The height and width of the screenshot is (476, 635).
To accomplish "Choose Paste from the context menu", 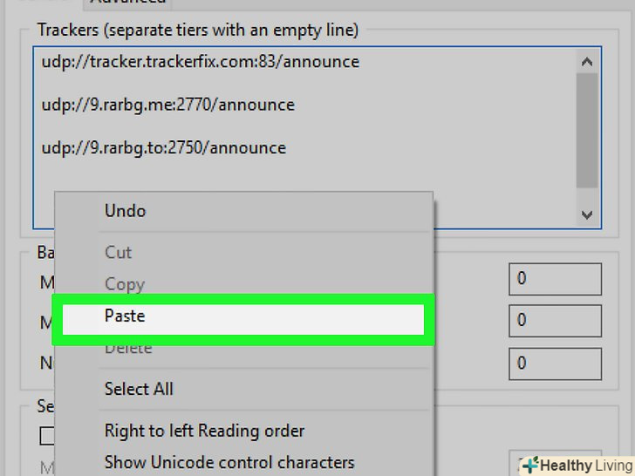I will click(x=125, y=316).
